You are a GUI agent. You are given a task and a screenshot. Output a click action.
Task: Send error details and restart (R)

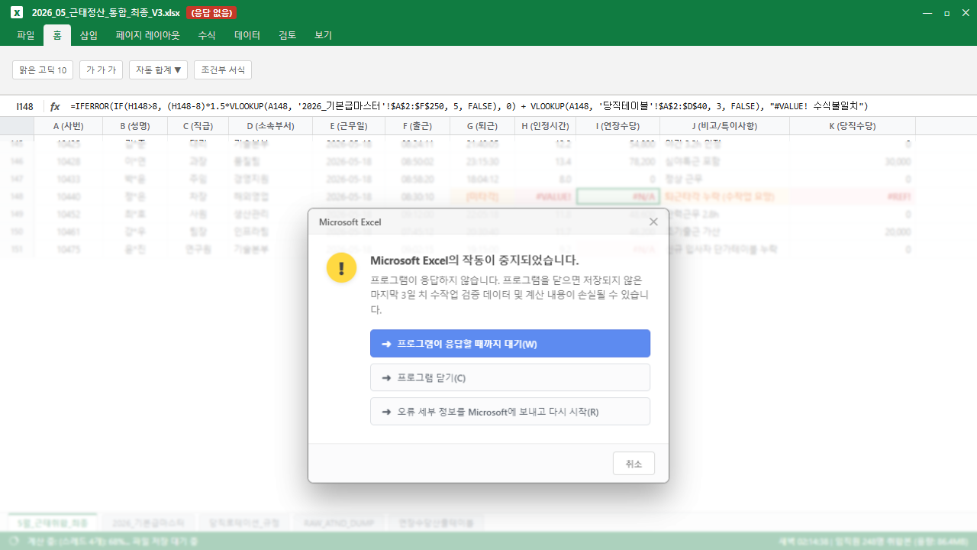click(510, 411)
